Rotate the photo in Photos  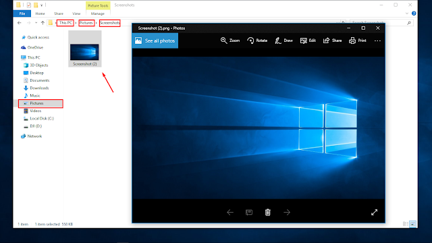(x=257, y=40)
